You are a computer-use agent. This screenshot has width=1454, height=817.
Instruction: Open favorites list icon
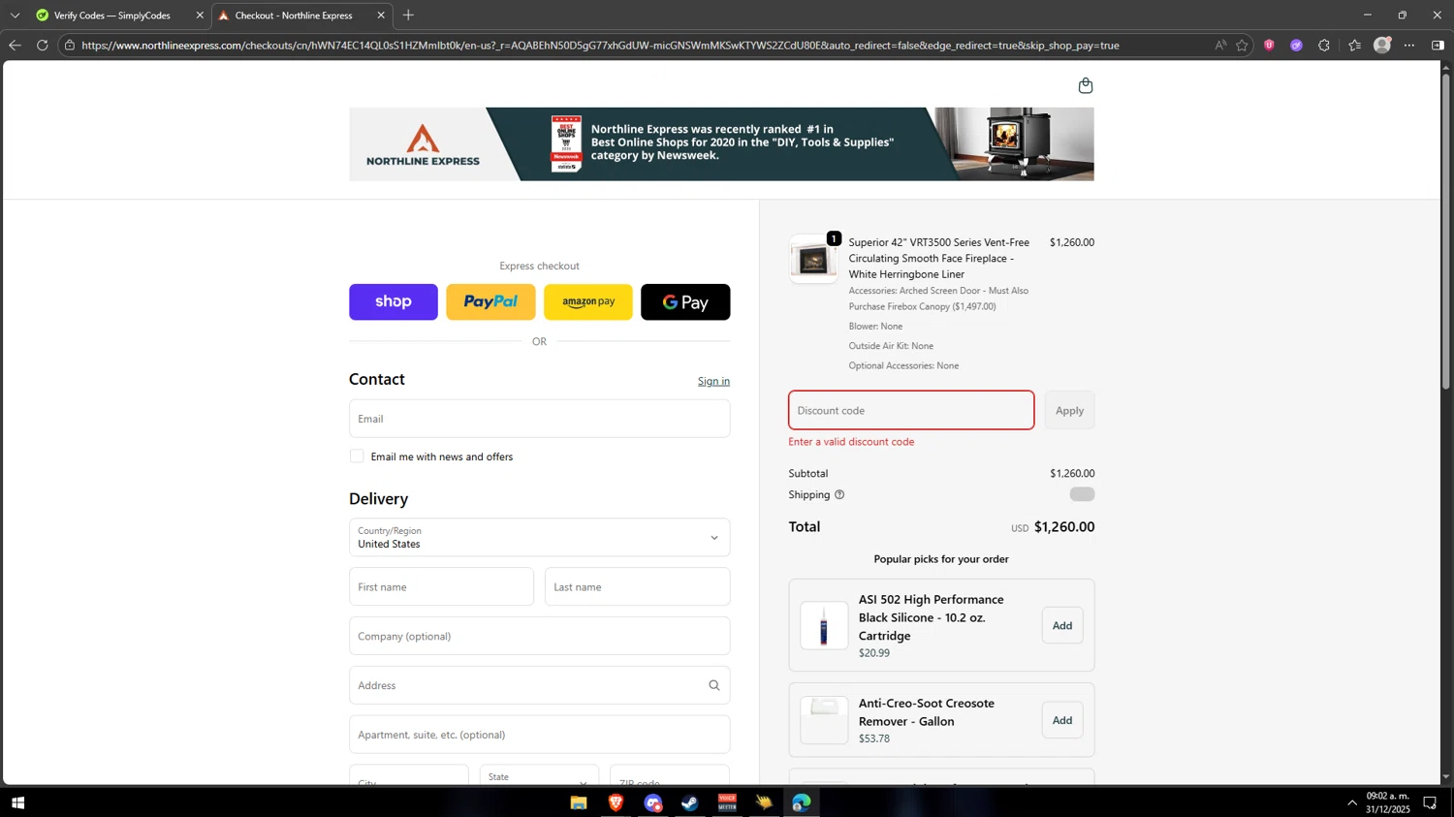tap(1354, 45)
